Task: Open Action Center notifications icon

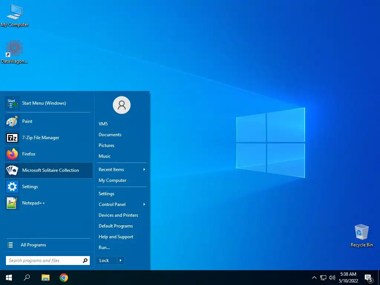Action: tap(368, 278)
